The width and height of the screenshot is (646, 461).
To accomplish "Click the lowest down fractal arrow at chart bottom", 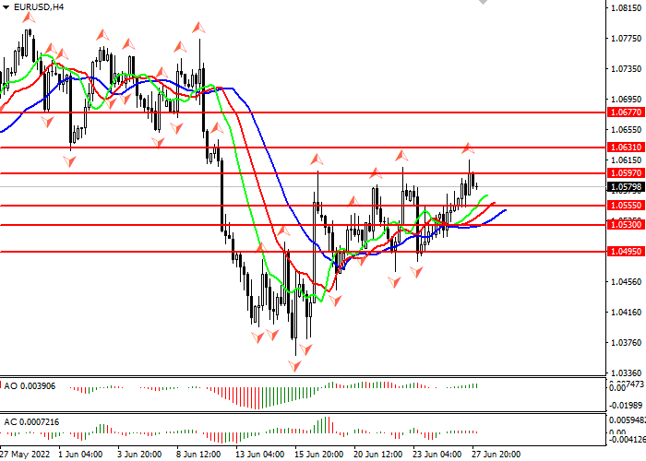I will pos(295,366).
